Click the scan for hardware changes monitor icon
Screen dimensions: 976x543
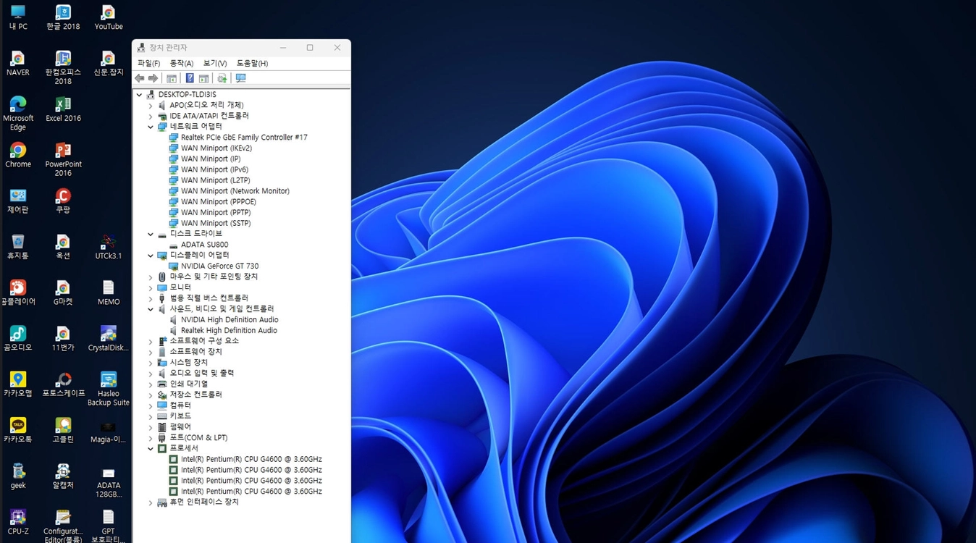[x=241, y=78]
